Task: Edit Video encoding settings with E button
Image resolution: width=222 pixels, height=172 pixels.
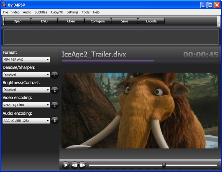Action: [x=55, y=105]
